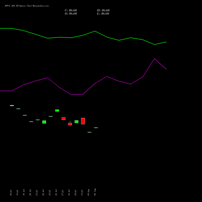202x202 pixels.
Task: Click the low value L: 36.60
Action: 103,14
